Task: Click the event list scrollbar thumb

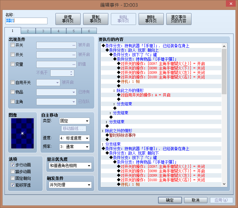Action: click(x=224, y=72)
